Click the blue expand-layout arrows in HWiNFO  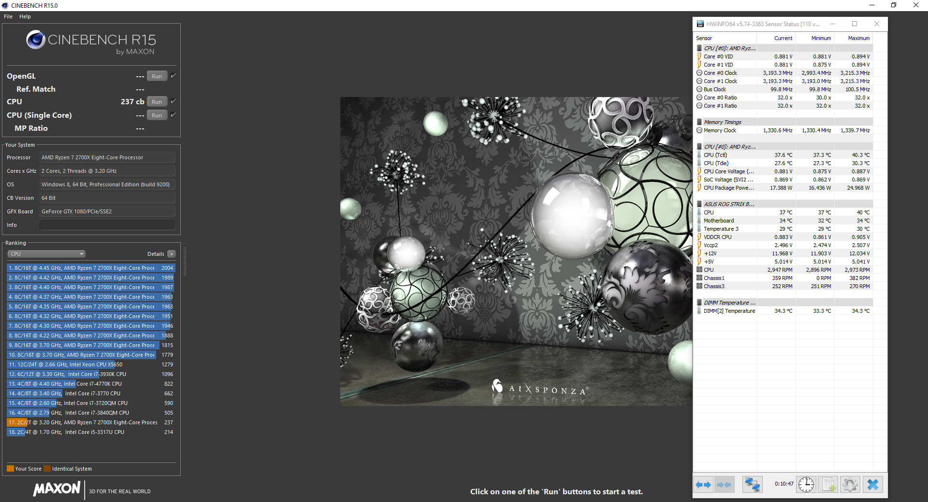tap(703, 484)
